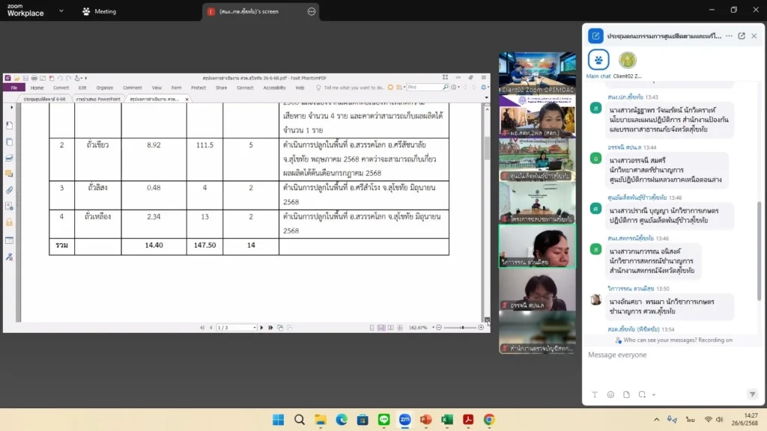Click the save icon in Foxit toolbar
This screenshot has width=767, height=431.
pos(25,78)
